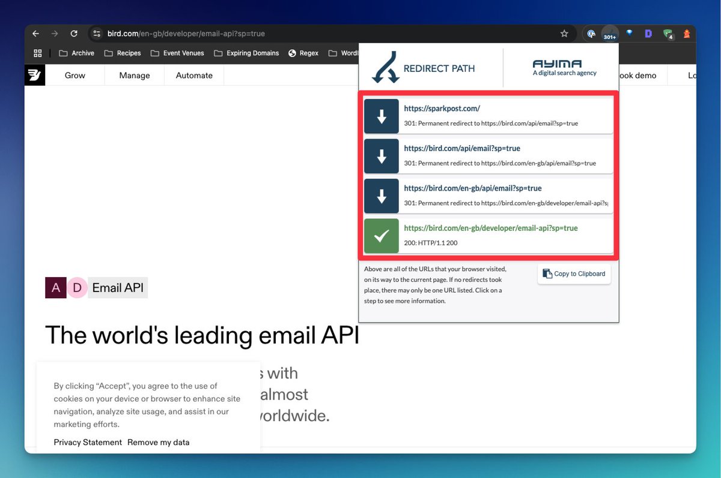Image resolution: width=721 pixels, height=478 pixels.
Task: Open the green shield extension with badge 4
Action: click(x=668, y=34)
